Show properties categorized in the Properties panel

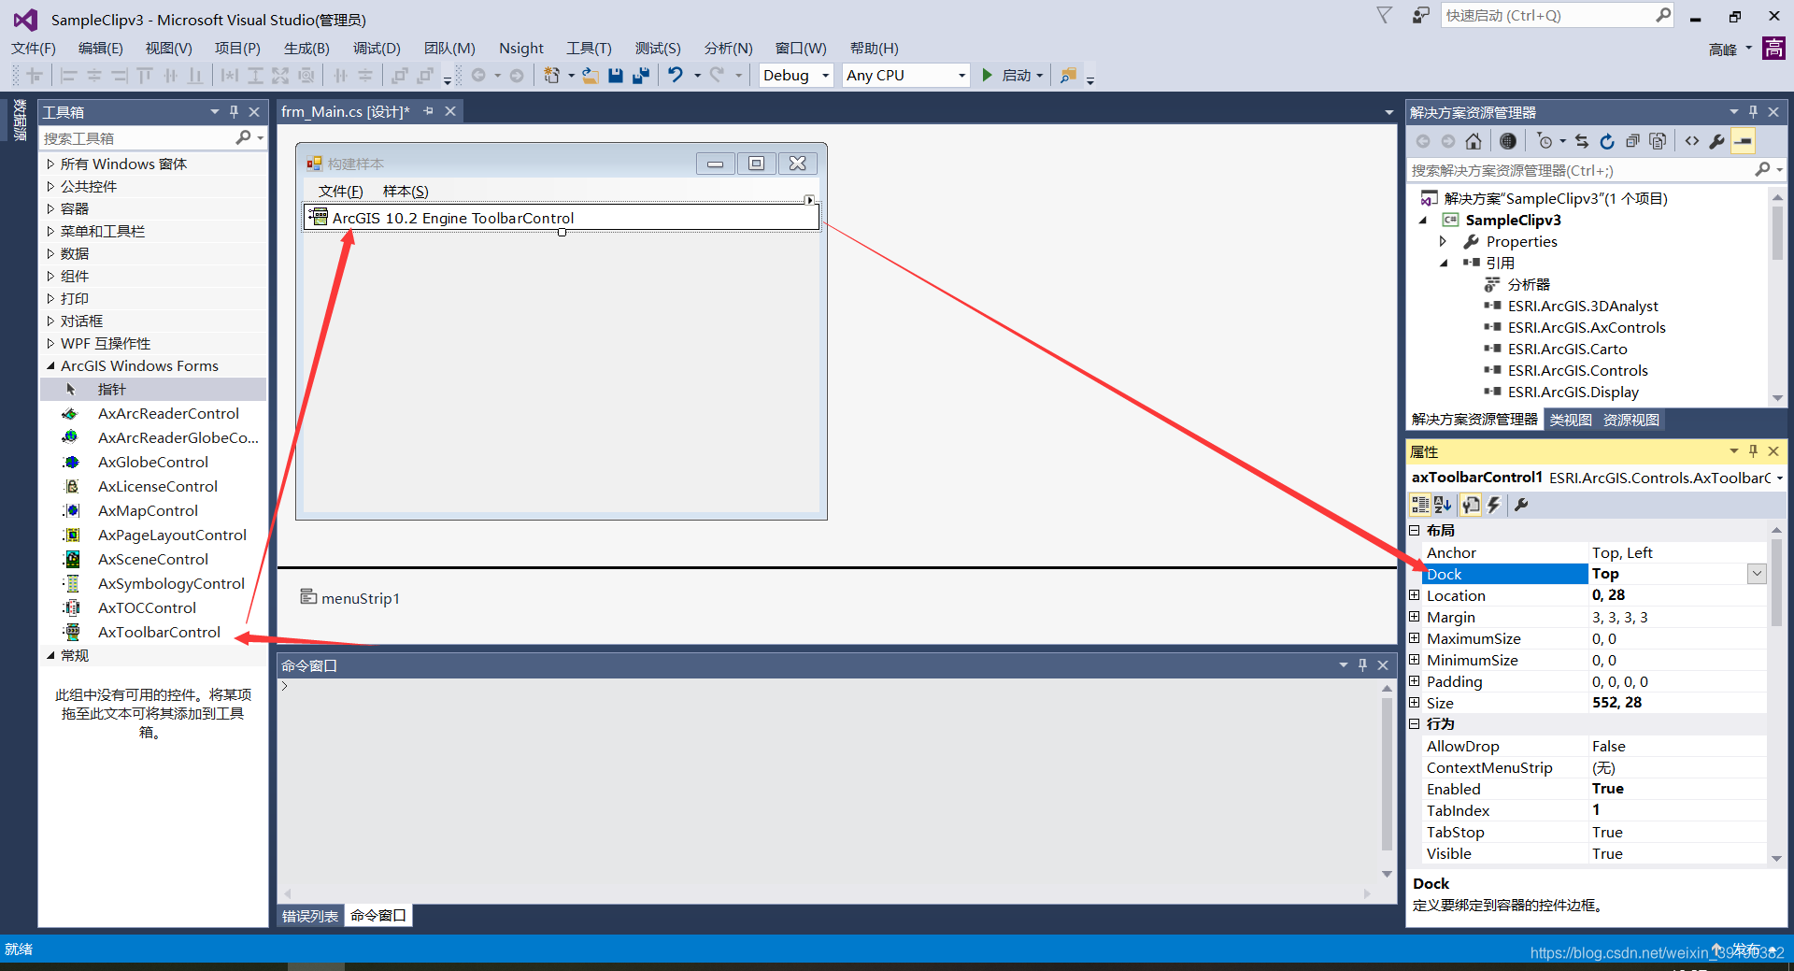click(x=1420, y=505)
